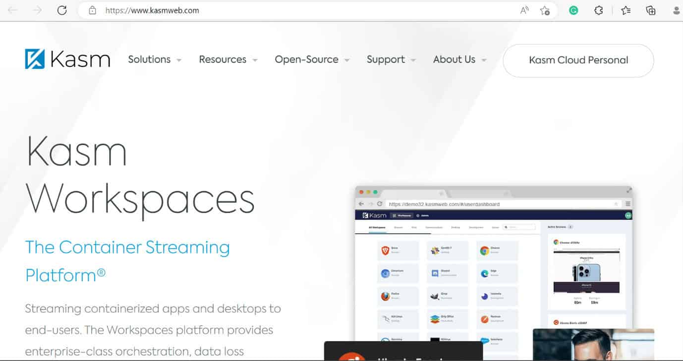
Task: Click the Workspaces button in preview header
Action: click(x=401, y=215)
